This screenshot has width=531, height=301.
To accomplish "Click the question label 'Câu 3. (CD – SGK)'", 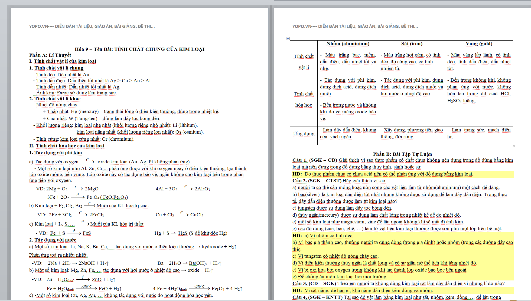I will (314, 284).
